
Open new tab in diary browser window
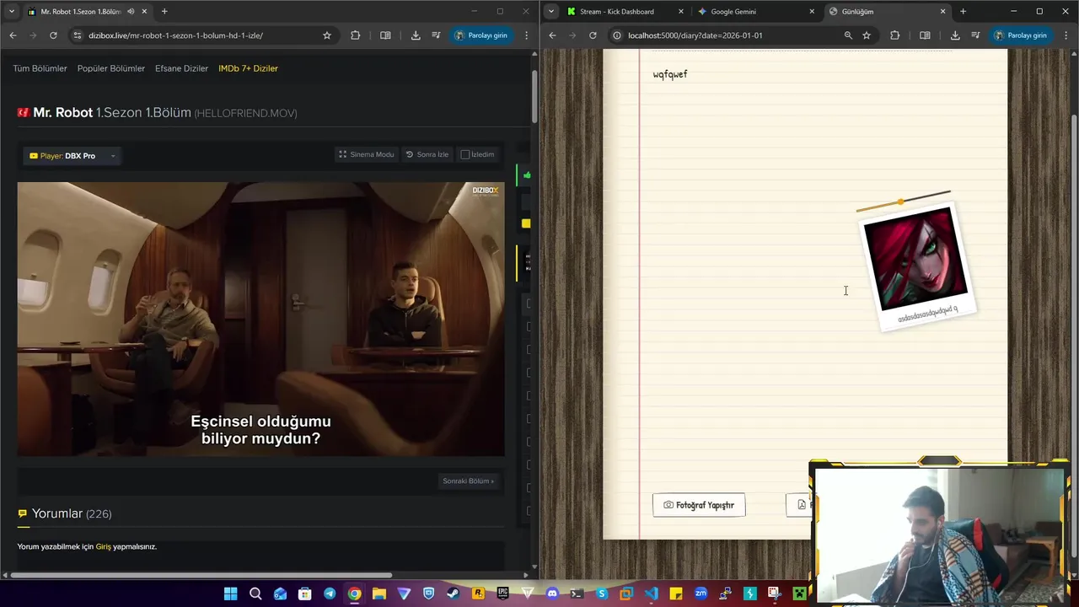964,12
